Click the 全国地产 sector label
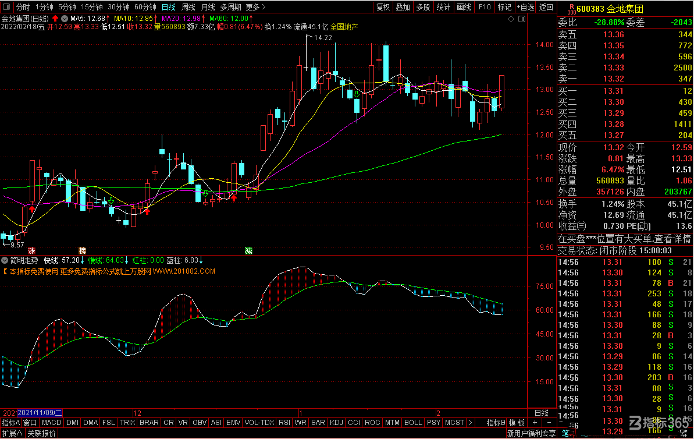The image size is (694, 439). [344, 27]
